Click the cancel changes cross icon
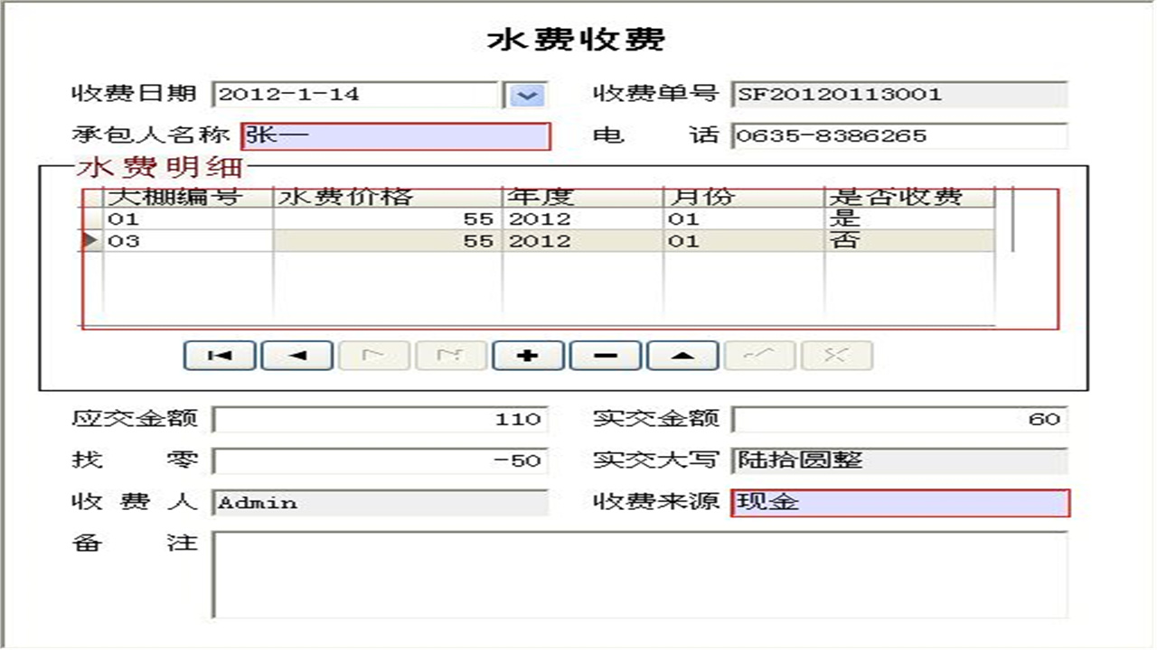Viewport: 1157px width, 650px height. pos(835,355)
